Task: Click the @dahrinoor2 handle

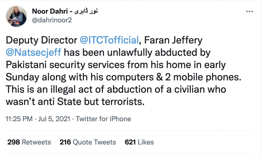Action: pyautogui.click(x=52, y=20)
